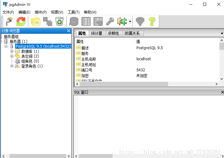Click the Refresh toolbar icon

(21, 22)
